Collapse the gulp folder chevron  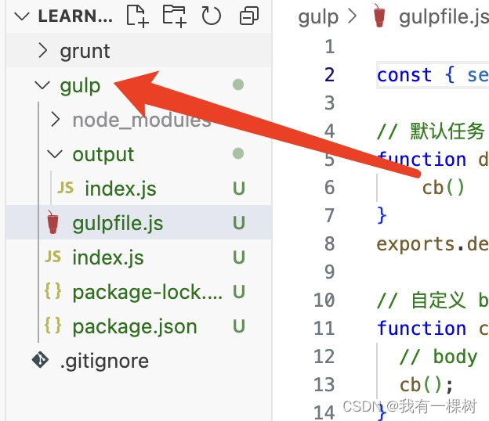point(42,85)
